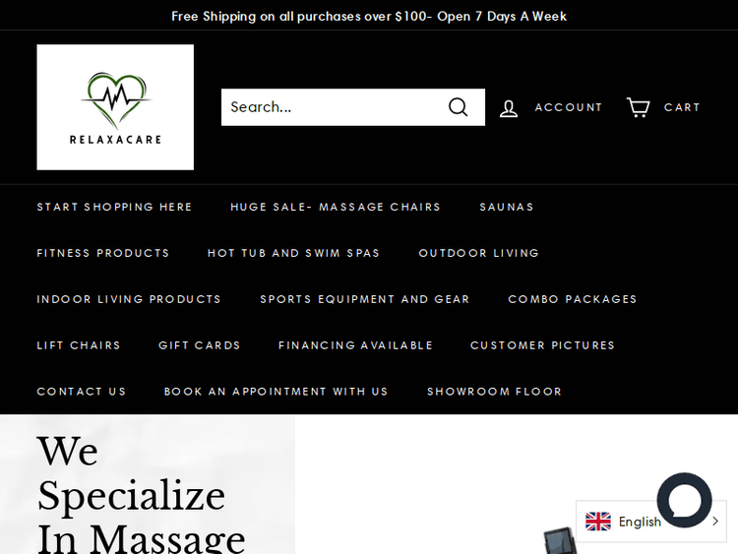The width and height of the screenshot is (738, 554).
Task: Select Fitness Products menu item
Action: coord(103,253)
